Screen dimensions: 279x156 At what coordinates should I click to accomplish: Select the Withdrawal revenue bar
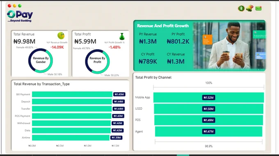(x=71, y=123)
